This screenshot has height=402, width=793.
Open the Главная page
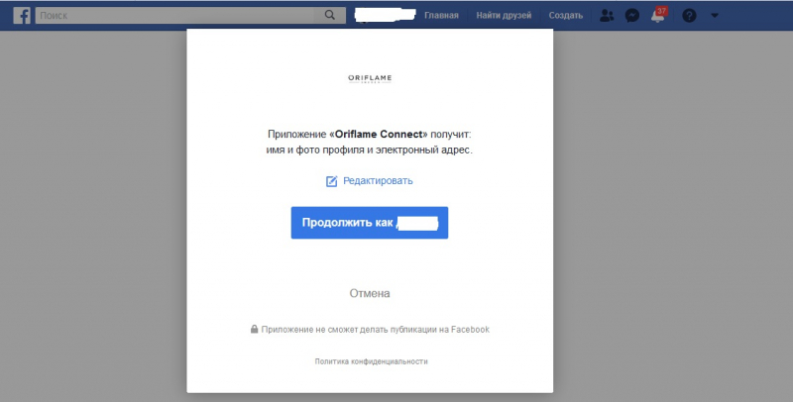click(441, 16)
